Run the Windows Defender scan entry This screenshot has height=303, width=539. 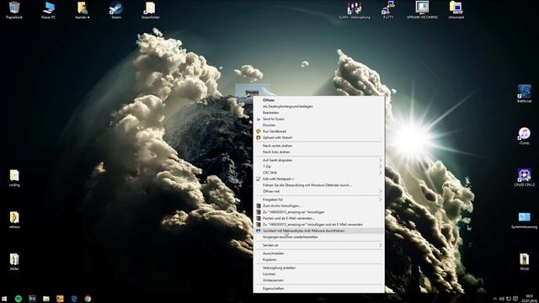(319, 185)
